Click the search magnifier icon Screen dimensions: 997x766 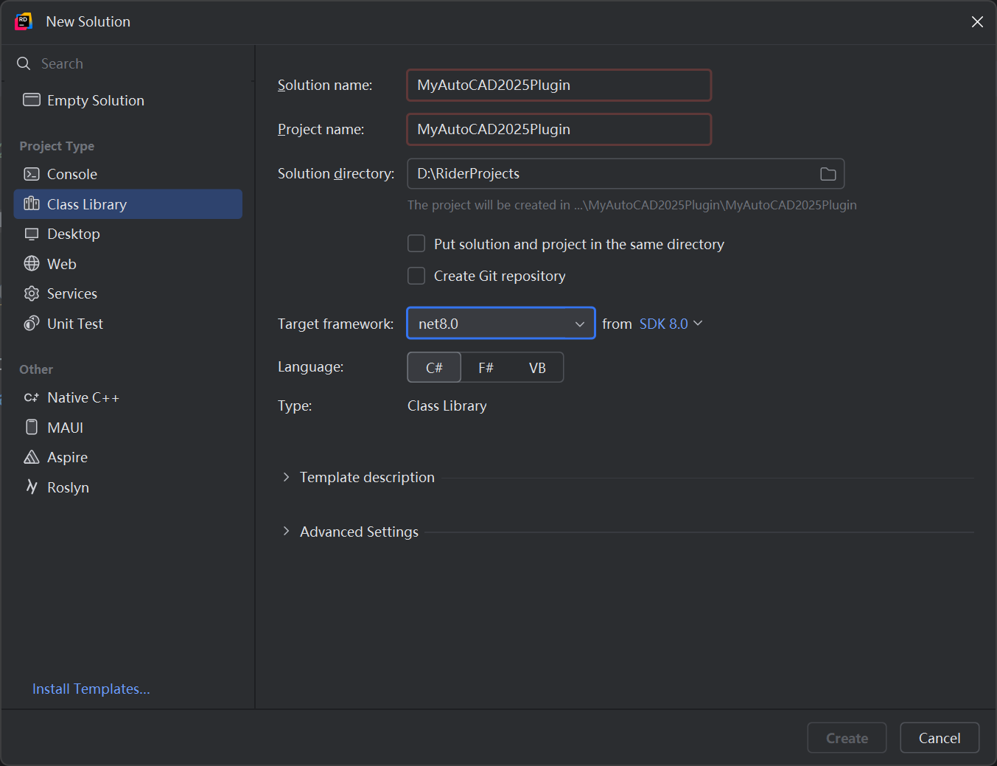coord(24,63)
